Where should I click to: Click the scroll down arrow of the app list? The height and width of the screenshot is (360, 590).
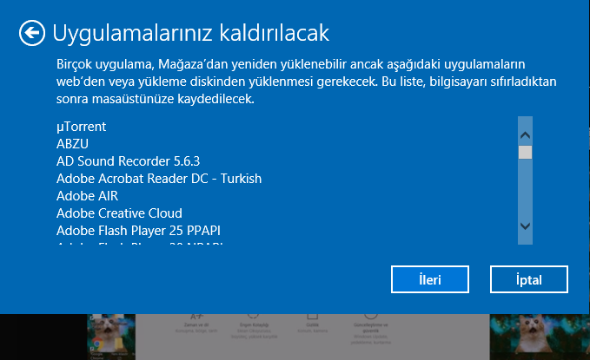pos(525,226)
